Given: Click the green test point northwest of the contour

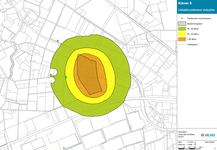Looking at the screenshot, I should (58, 41).
